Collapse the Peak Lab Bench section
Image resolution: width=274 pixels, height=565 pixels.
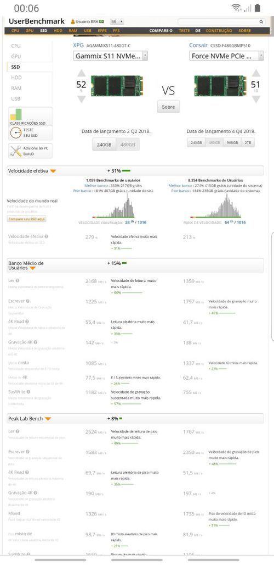(48, 419)
